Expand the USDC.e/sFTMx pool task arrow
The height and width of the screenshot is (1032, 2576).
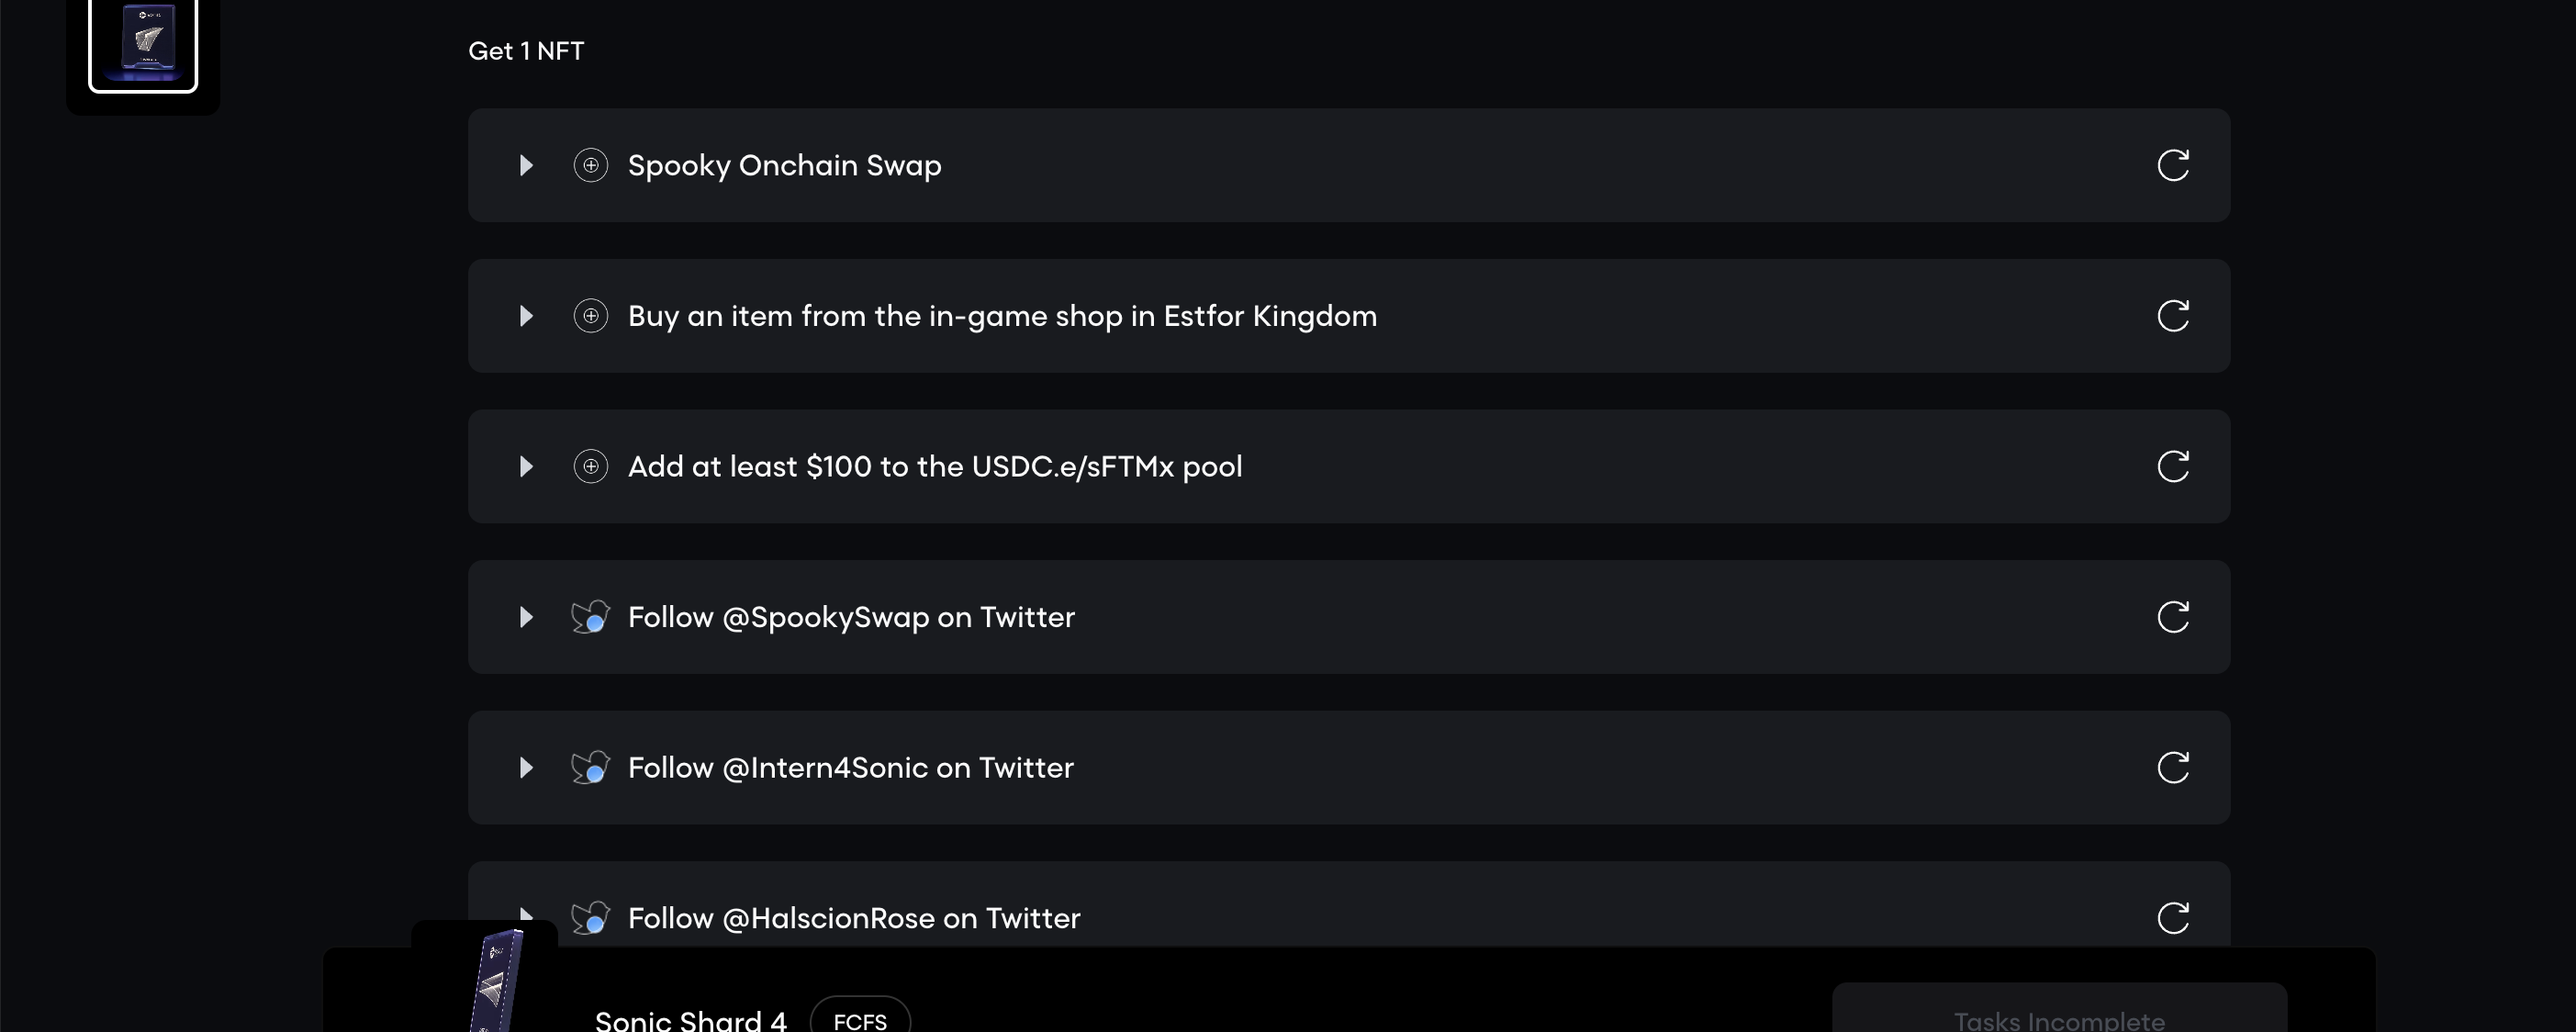526,466
